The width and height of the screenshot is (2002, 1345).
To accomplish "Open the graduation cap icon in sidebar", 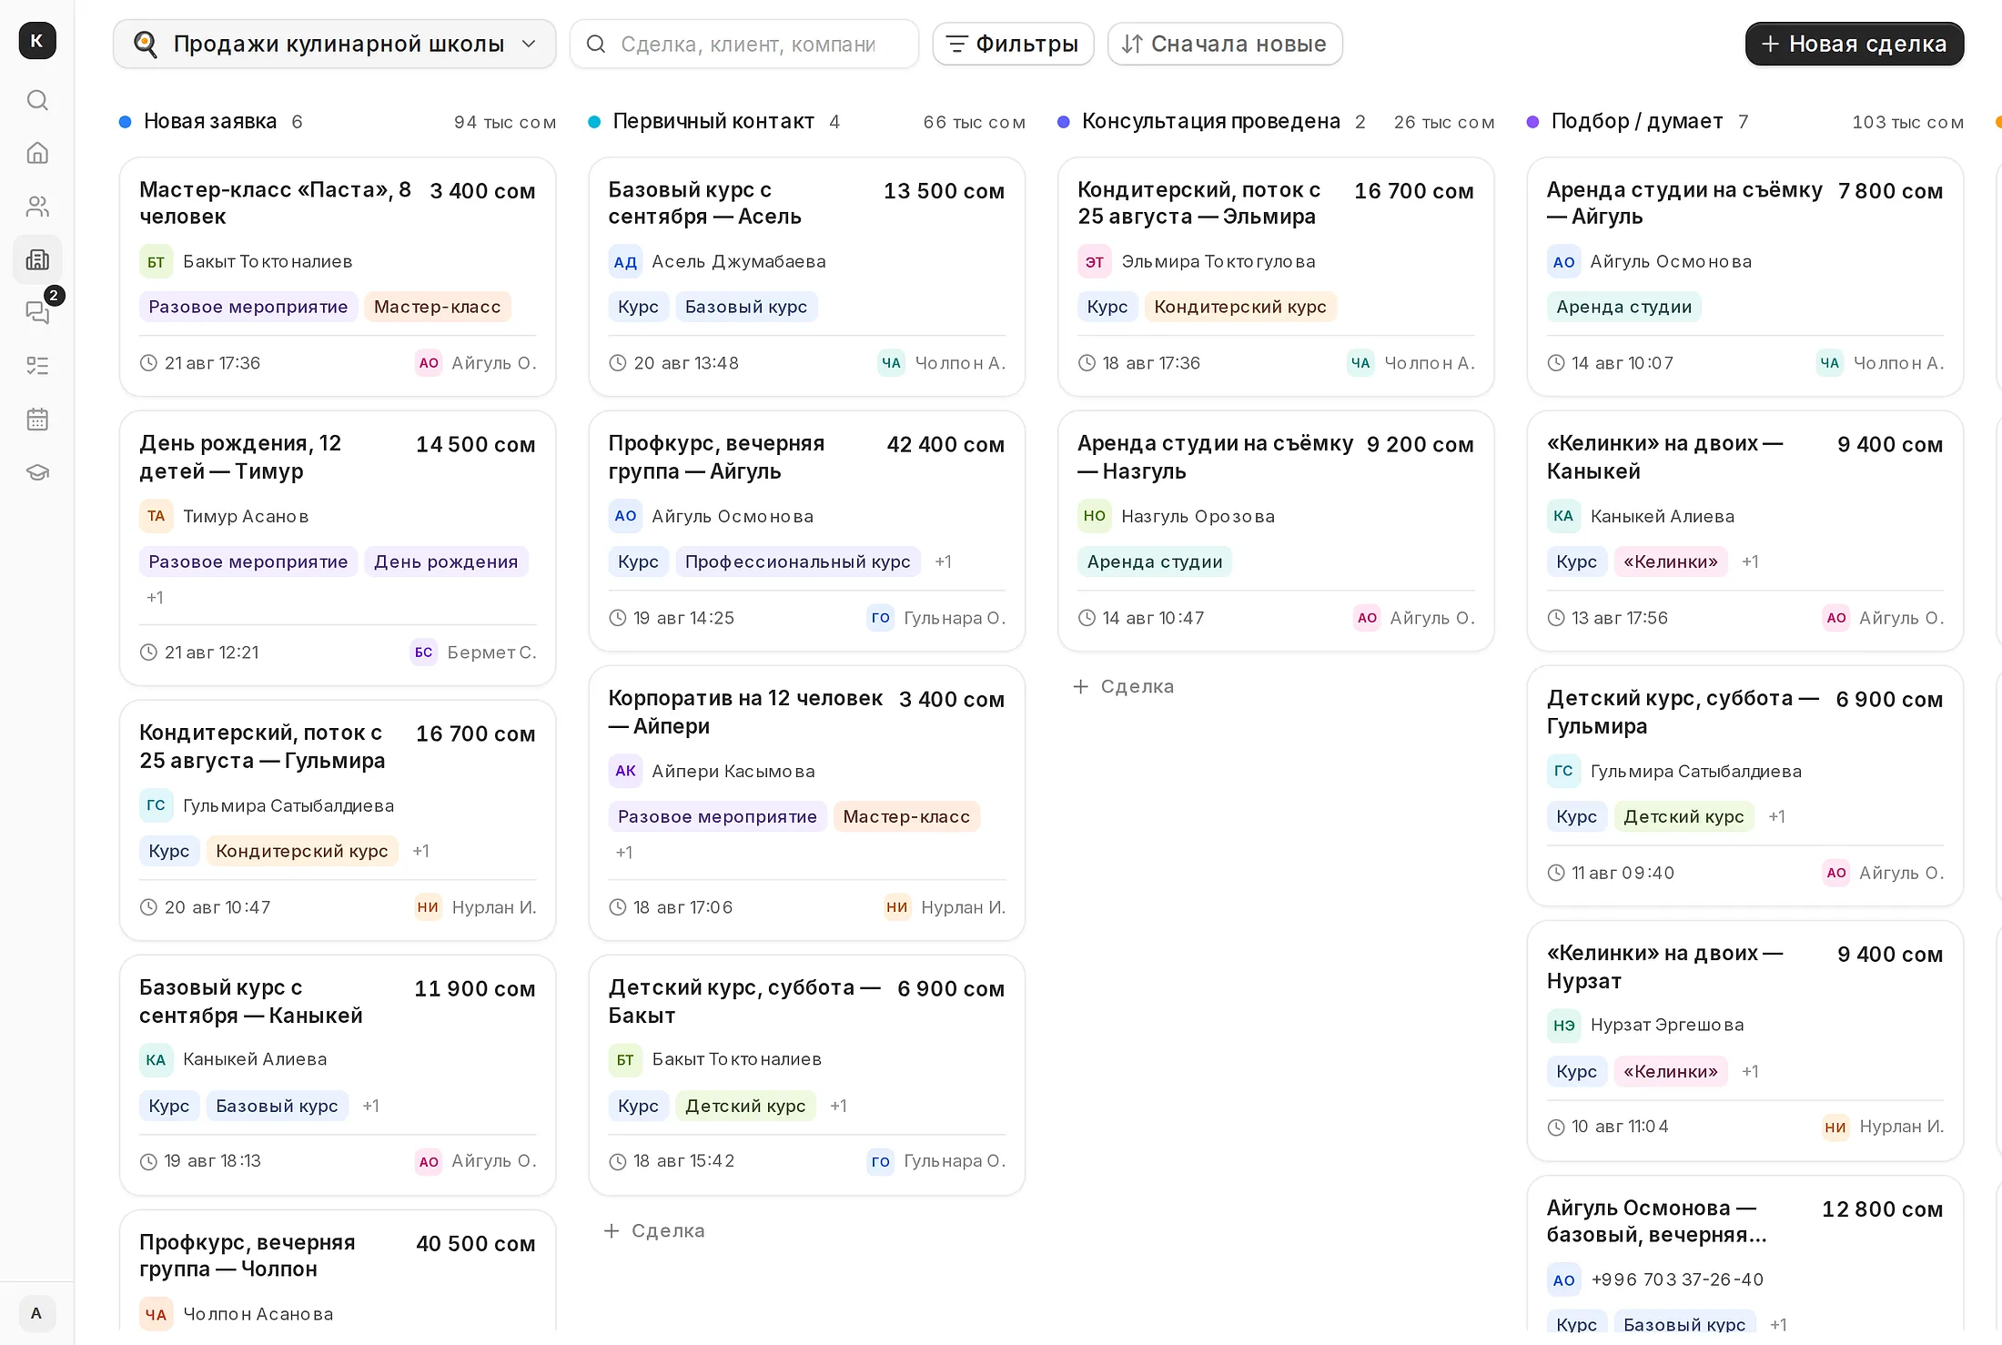I will point(37,472).
